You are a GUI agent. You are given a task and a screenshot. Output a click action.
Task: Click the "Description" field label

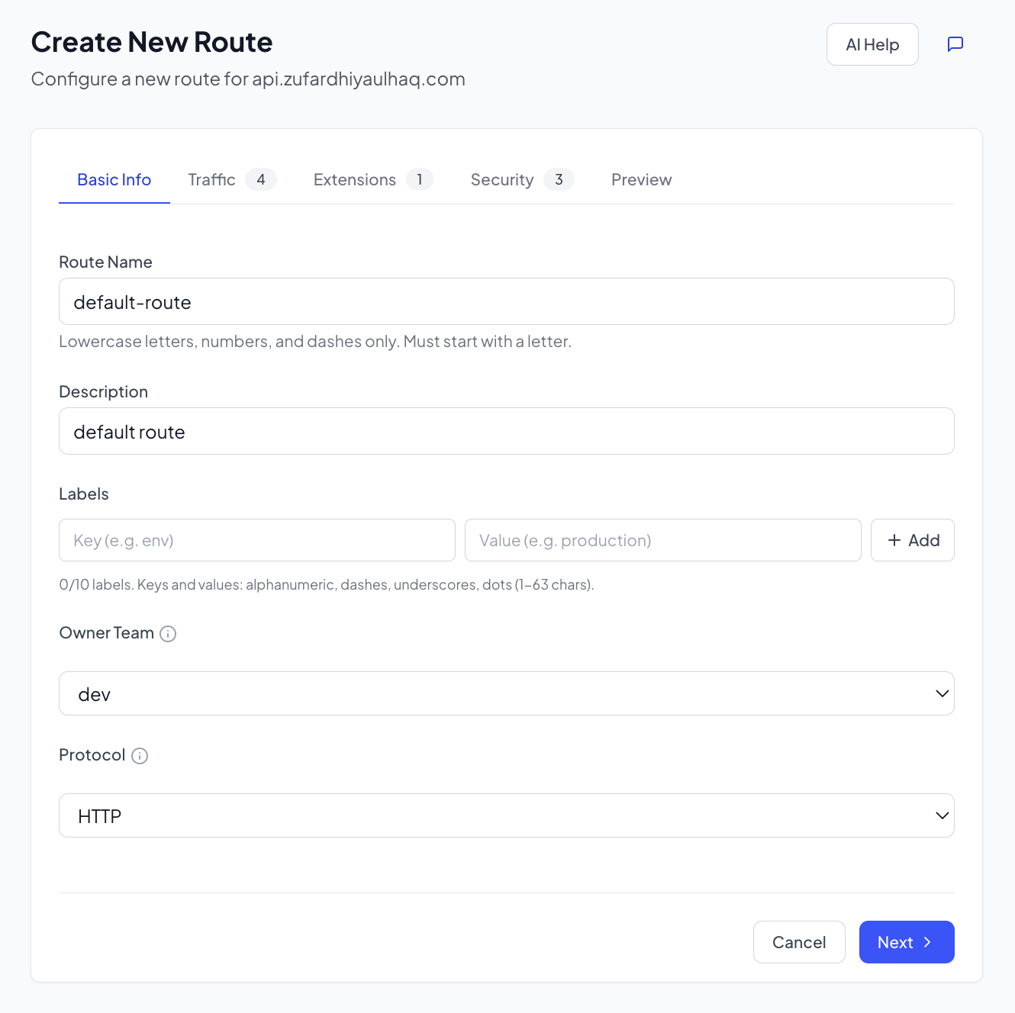click(103, 392)
